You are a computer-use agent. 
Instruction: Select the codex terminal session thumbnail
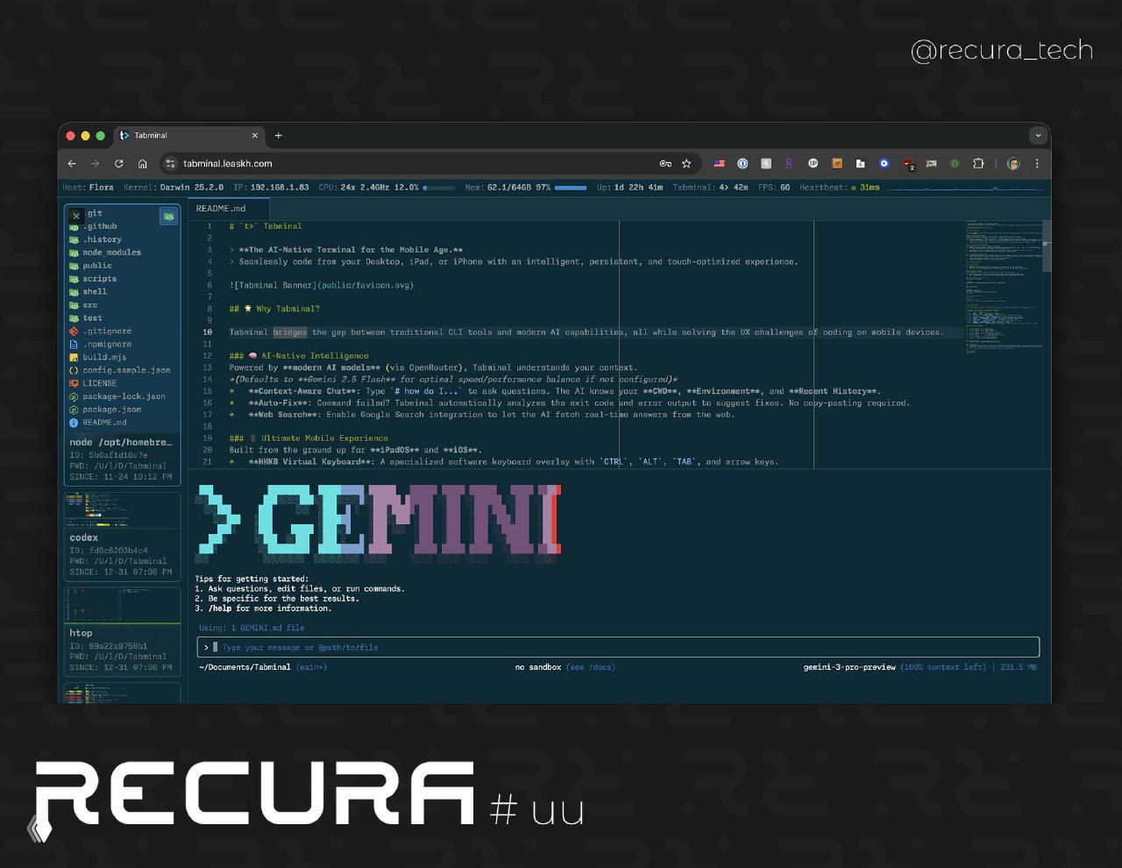click(122, 537)
